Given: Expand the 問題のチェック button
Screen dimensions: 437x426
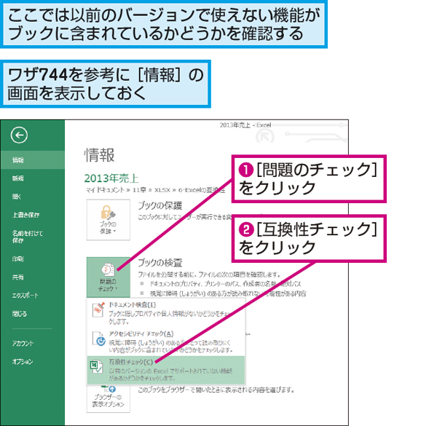Looking at the screenshot, I should 108,275.
